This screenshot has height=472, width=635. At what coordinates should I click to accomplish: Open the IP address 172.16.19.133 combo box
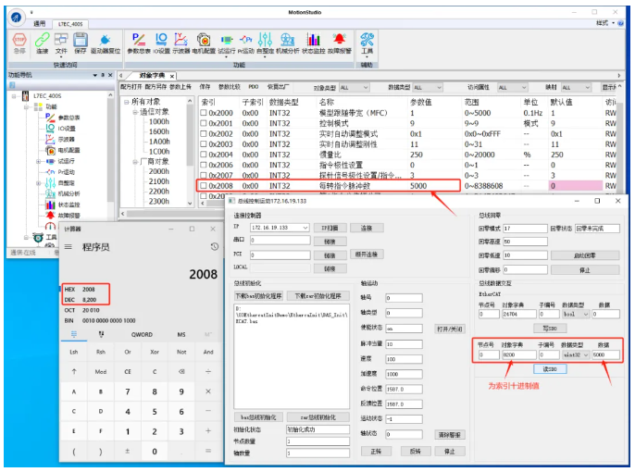click(280, 228)
